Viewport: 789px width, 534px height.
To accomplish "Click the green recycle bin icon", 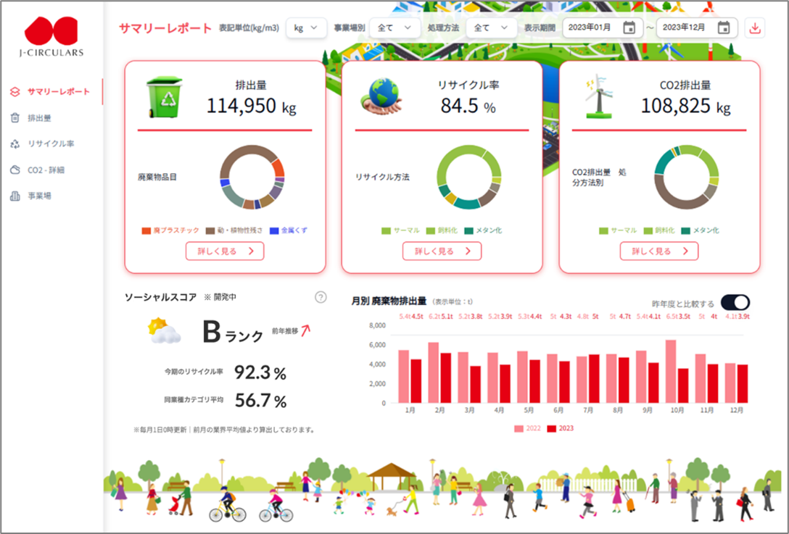I will coord(165,97).
